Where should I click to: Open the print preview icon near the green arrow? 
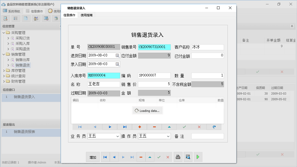tap(188, 157)
